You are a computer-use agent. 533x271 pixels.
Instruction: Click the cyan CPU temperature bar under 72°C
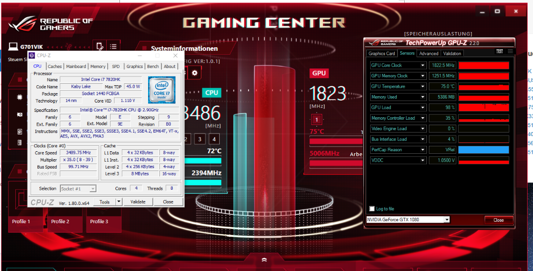pos(203,161)
